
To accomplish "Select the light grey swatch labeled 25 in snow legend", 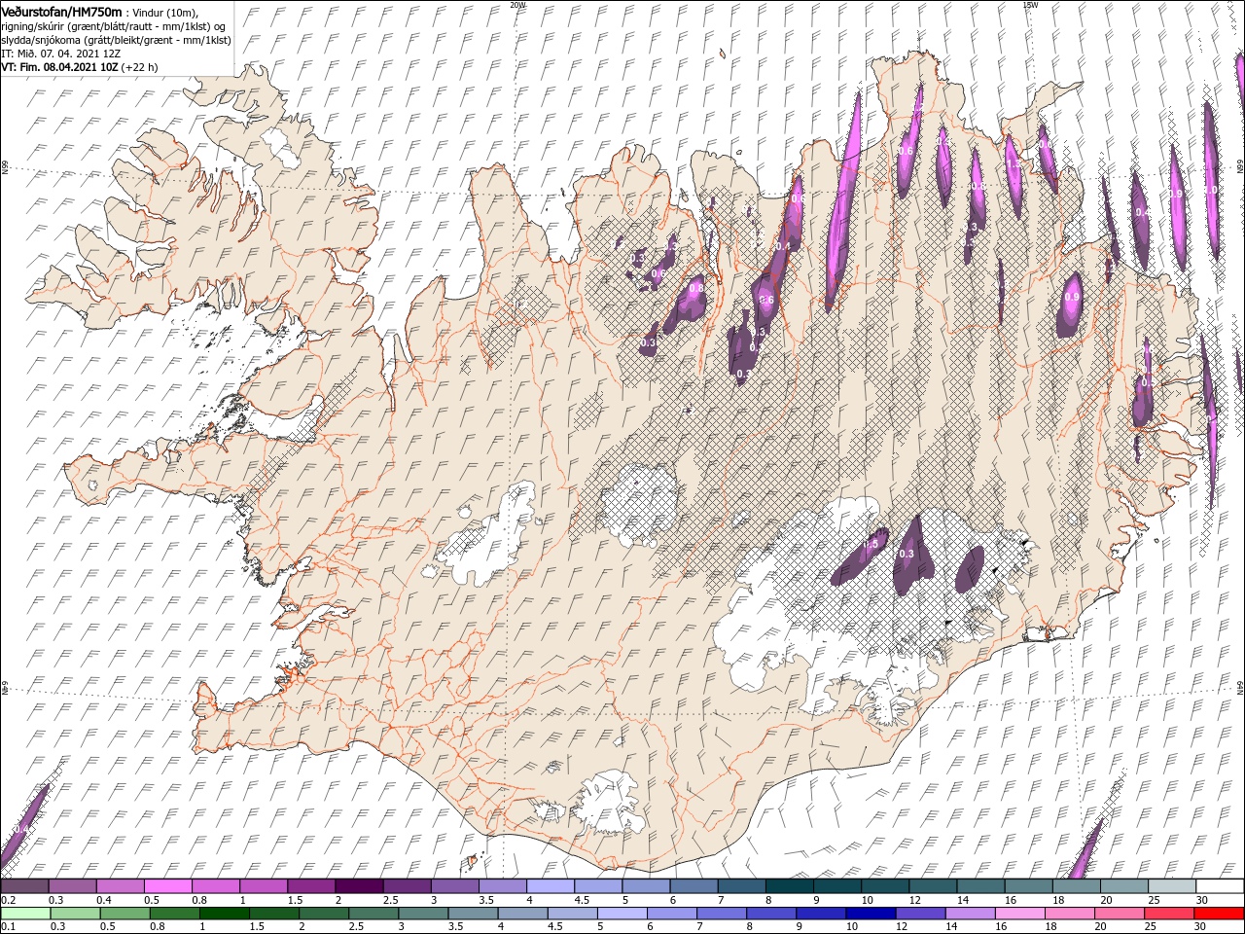I will (1172, 885).
